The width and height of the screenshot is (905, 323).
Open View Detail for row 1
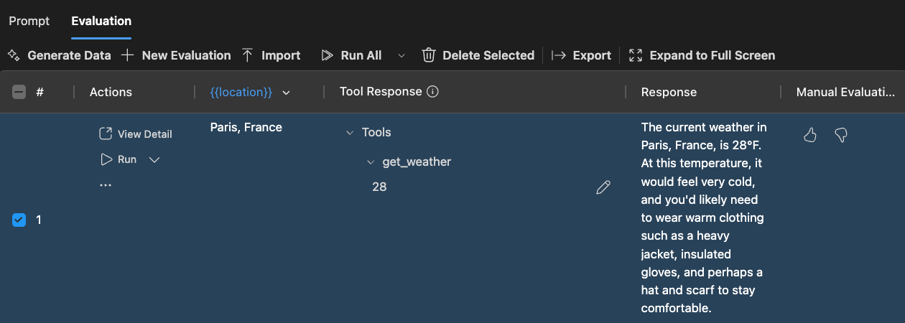[136, 134]
